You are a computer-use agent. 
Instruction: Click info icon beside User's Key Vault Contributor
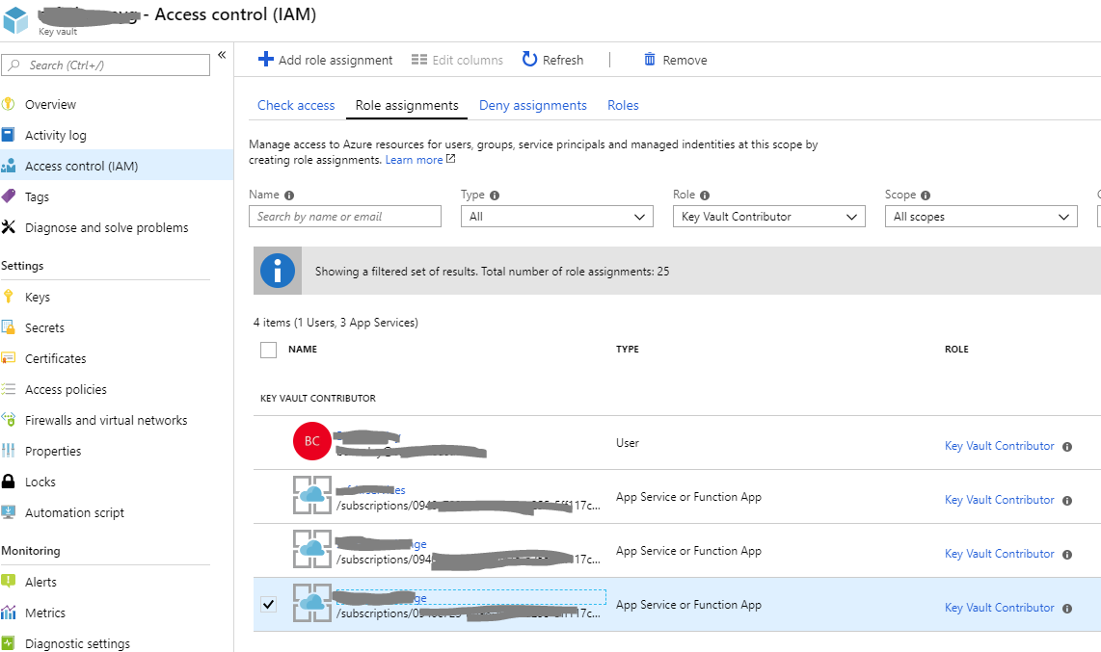point(1067,447)
